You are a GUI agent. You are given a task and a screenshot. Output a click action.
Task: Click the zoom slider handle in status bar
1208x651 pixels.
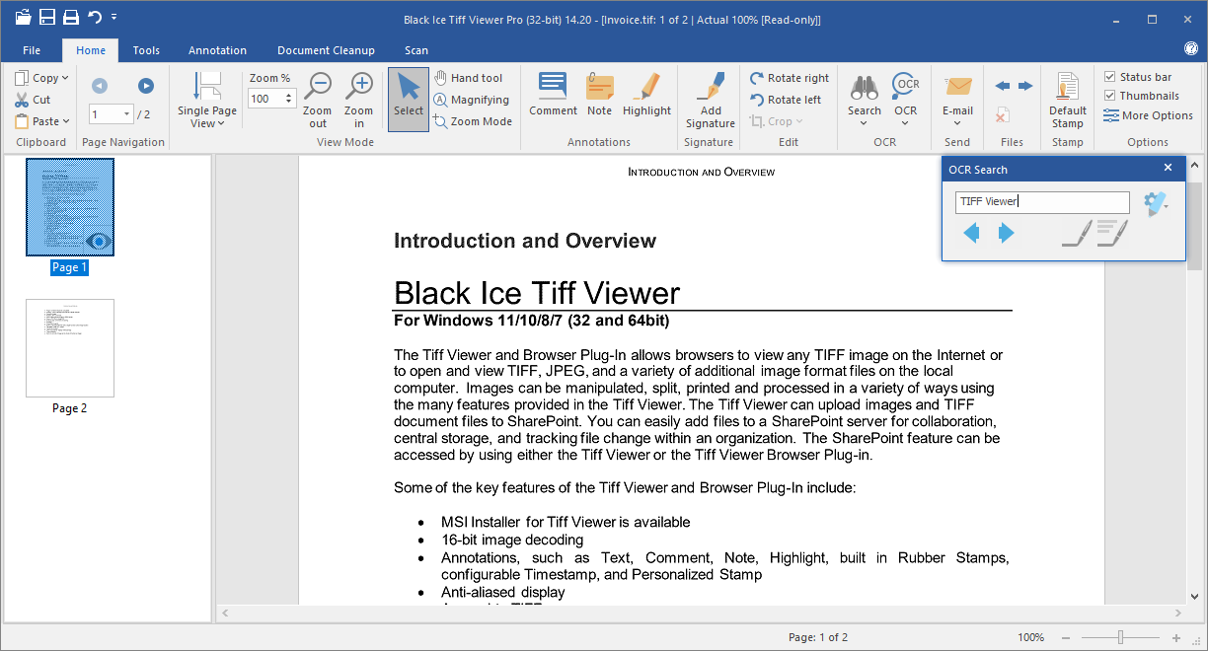[1119, 637]
